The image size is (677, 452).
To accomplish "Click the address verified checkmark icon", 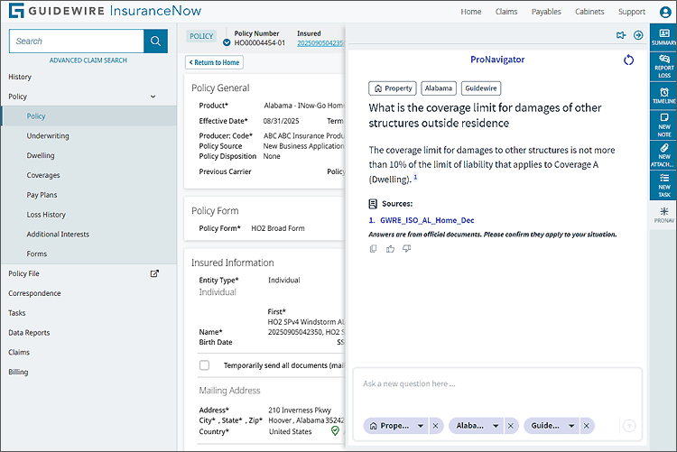I will tap(335, 430).
